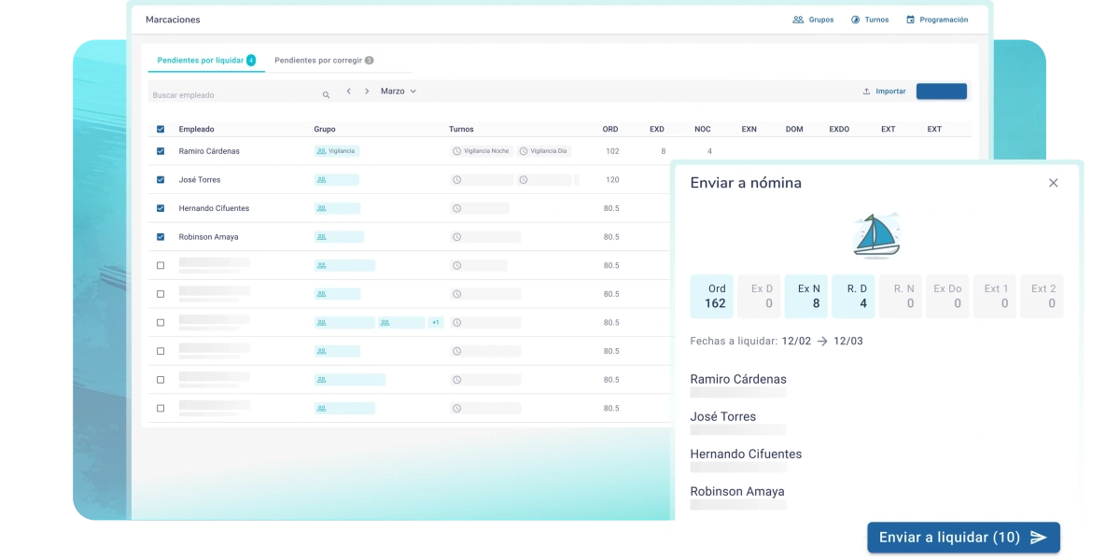
Task: Click ORD value 102 for Ramiro Cárdenas
Action: point(612,151)
